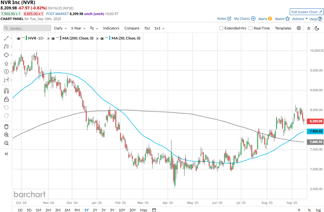
Task: Enable the Real-Time checkbox
Action: tap(251, 28)
